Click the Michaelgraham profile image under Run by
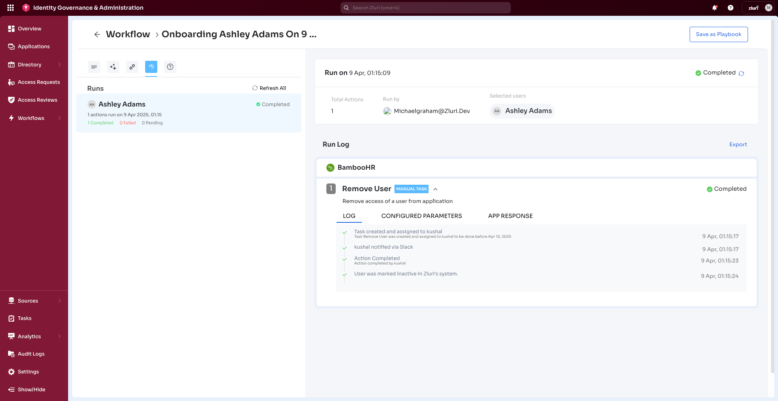778x401 pixels. click(x=387, y=111)
